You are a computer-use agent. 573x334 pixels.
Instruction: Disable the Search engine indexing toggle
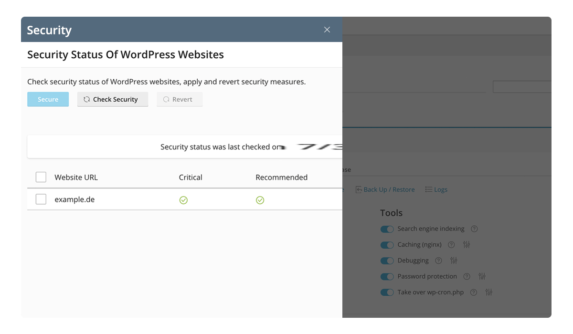point(387,229)
